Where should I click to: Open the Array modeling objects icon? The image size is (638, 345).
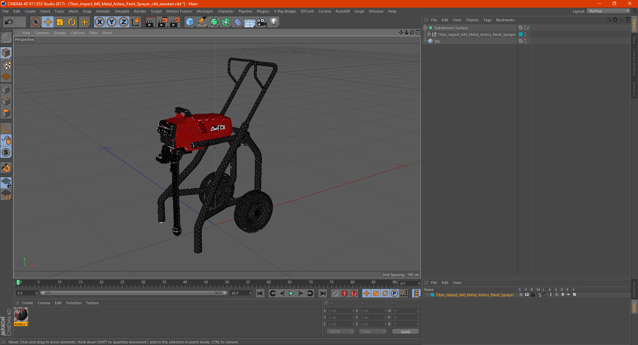point(226,22)
